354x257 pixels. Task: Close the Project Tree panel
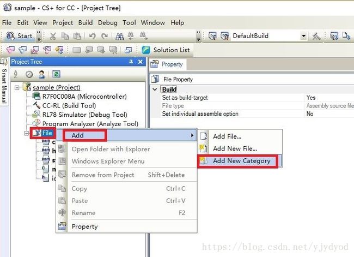point(140,62)
